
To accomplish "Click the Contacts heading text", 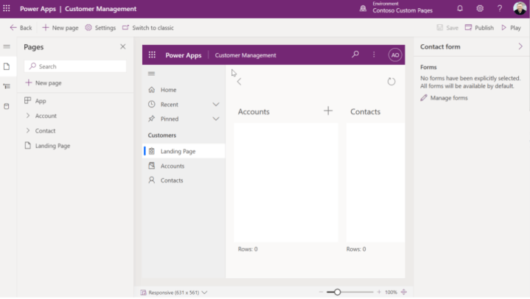I will coord(365,112).
